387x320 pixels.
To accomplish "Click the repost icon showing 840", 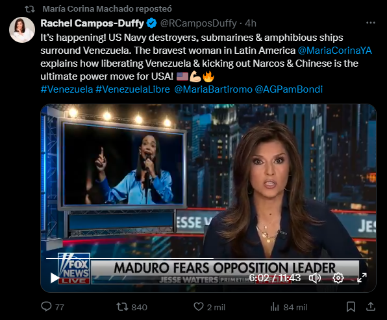I will click(x=122, y=307).
